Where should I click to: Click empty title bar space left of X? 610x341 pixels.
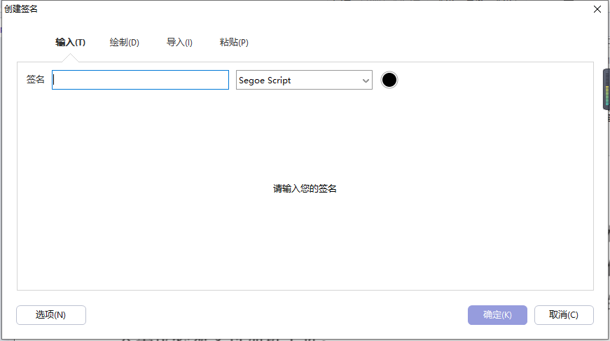[x=350, y=9]
